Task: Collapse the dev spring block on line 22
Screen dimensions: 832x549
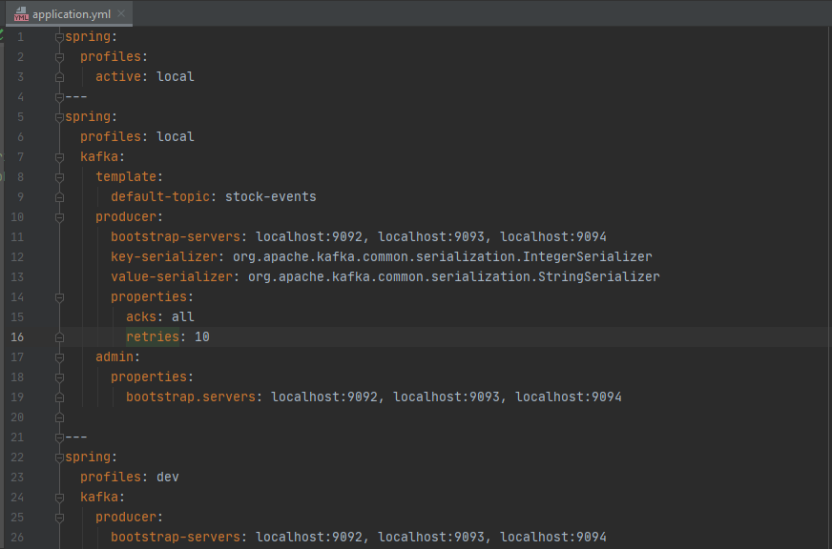Action: coord(59,457)
